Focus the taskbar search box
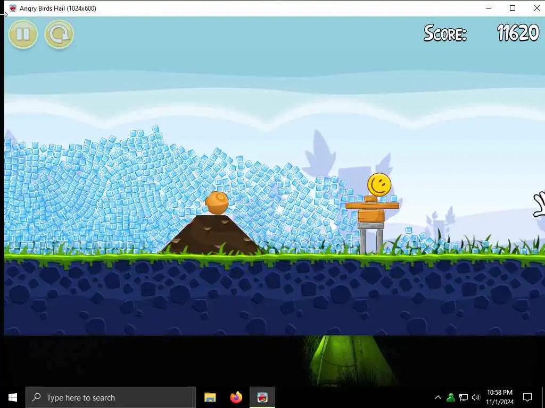Screen dimensions: 545x408 click(x=111, y=397)
